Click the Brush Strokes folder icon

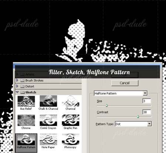(22, 80)
